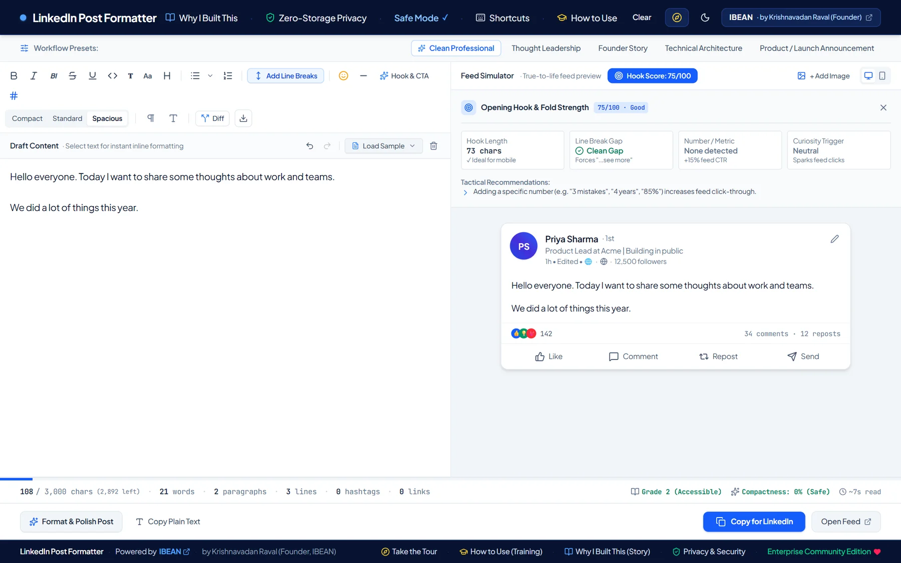Undo the last edit in draft
Image resolution: width=901 pixels, height=563 pixels.
click(310, 146)
